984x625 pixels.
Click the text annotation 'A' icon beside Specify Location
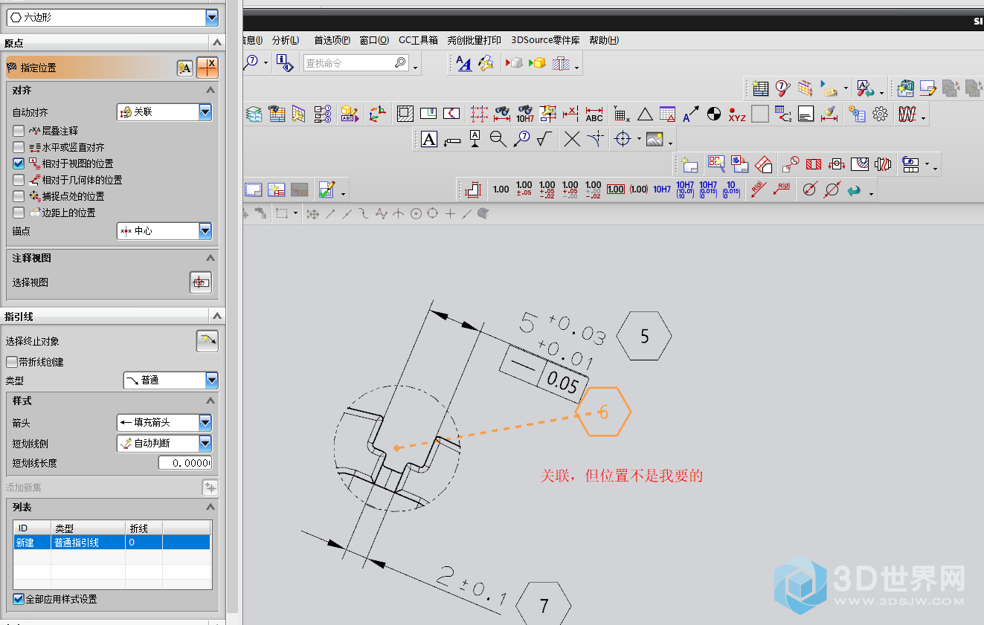tap(184, 68)
